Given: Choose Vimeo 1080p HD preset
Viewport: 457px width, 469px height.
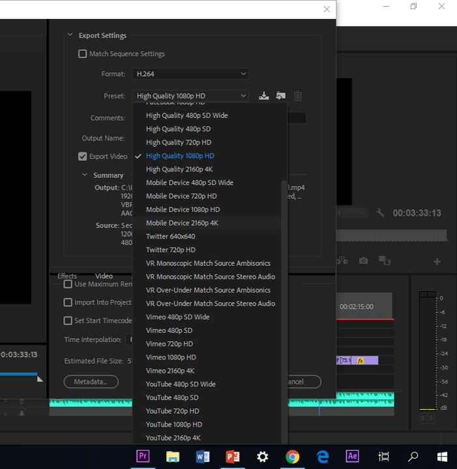Looking at the screenshot, I should pyautogui.click(x=207, y=358).
